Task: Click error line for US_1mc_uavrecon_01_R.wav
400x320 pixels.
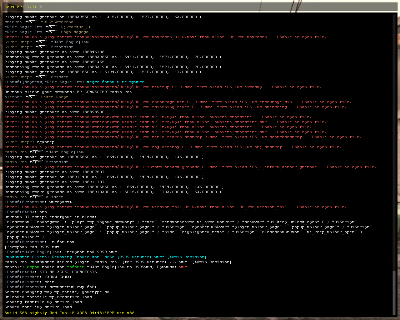Action: click(x=166, y=37)
